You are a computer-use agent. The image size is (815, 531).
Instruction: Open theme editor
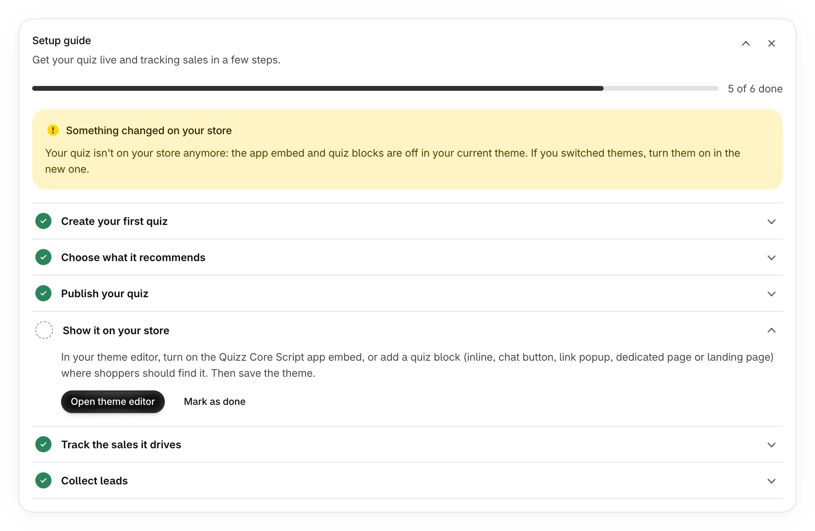113,401
